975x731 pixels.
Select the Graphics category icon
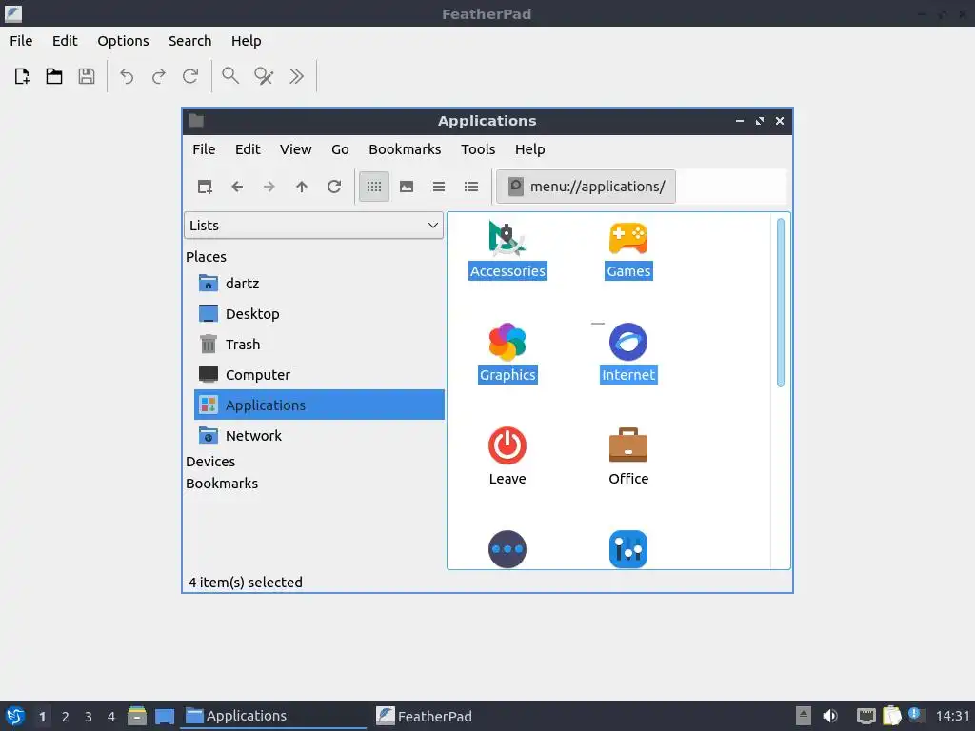click(507, 353)
